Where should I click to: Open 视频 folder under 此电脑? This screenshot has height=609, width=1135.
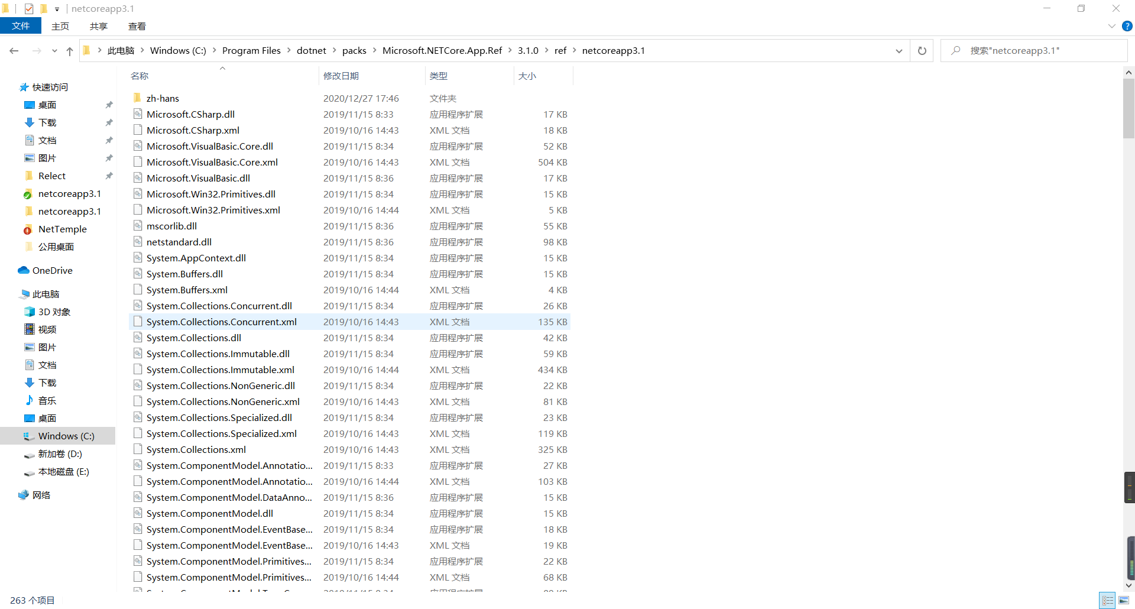coord(47,330)
